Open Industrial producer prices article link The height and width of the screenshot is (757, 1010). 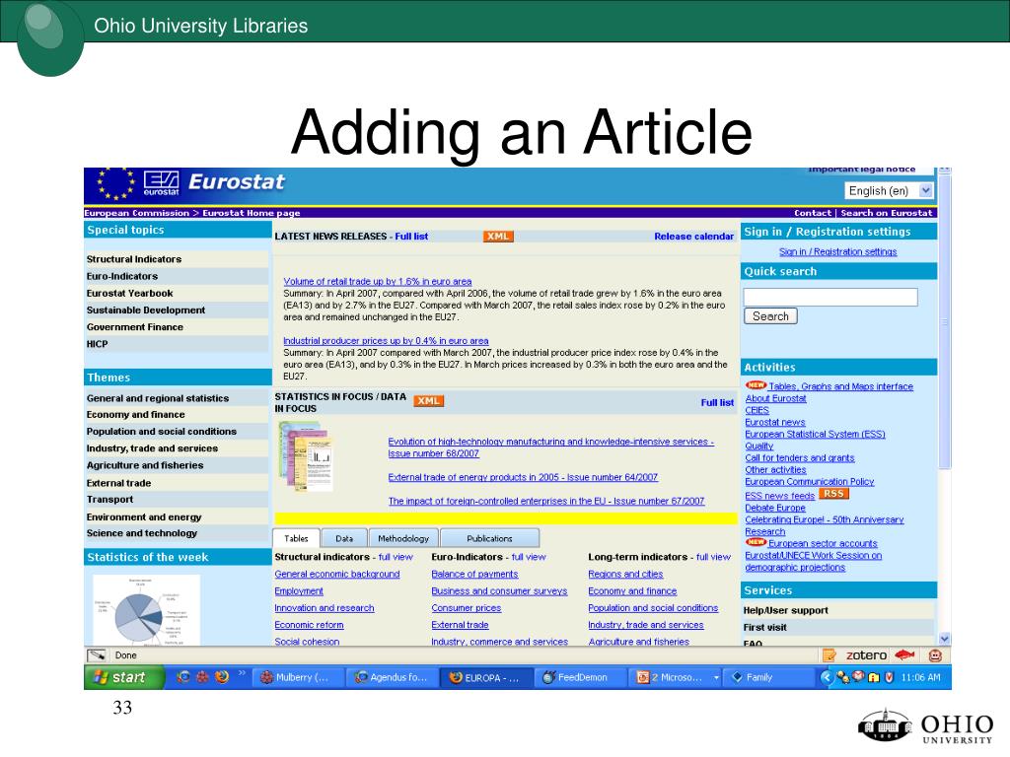[386, 340]
